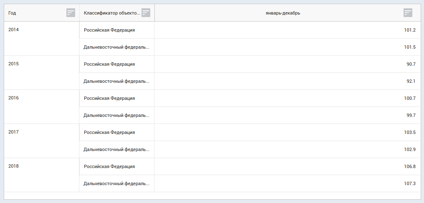Select the 2014 year cell
The image size is (424, 203).
[x=14, y=30]
